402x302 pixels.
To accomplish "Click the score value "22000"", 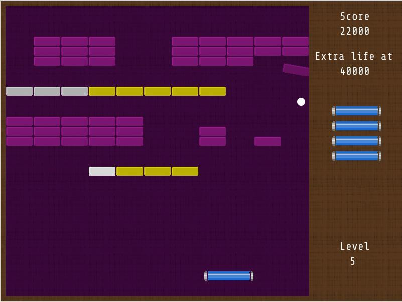I will (354, 31).
